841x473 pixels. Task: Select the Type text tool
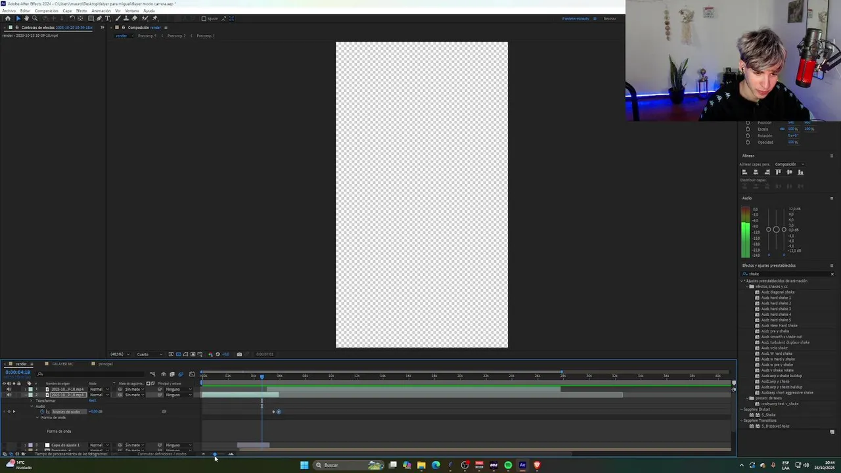[108, 18]
